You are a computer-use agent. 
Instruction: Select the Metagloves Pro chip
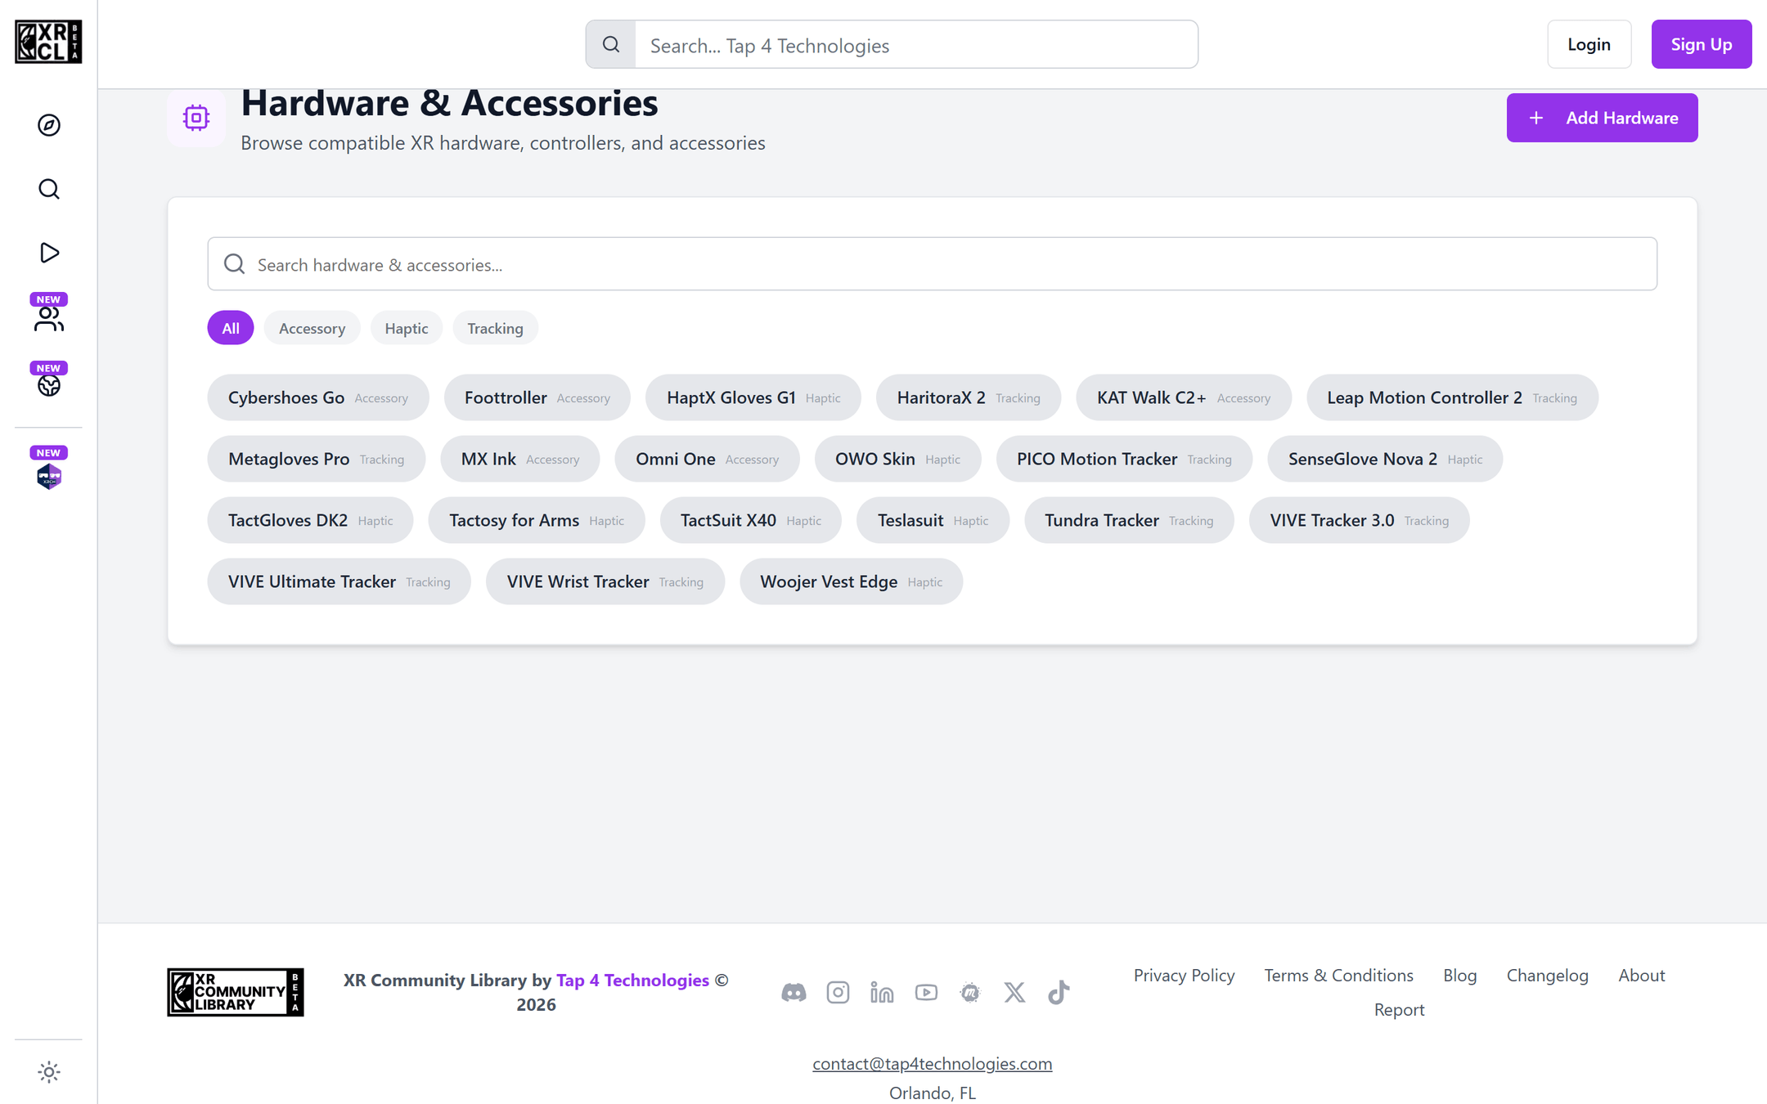pos(317,459)
